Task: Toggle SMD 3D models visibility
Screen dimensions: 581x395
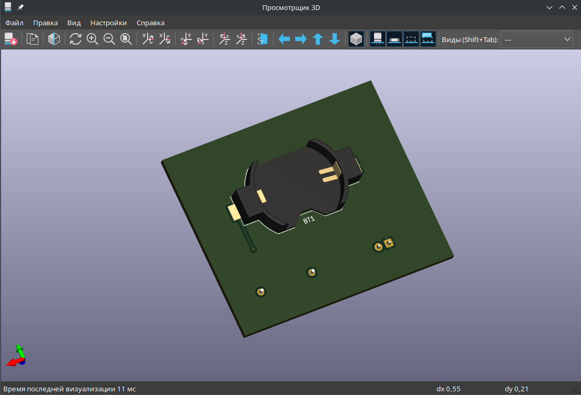Action: pyautogui.click(x=394, y=39)
